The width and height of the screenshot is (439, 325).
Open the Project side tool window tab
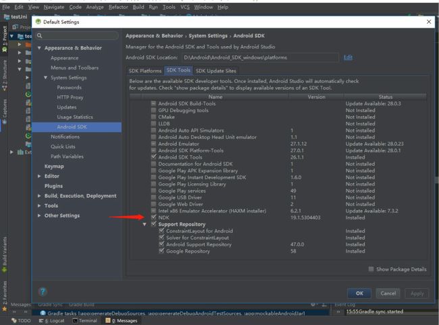point(5,39)
